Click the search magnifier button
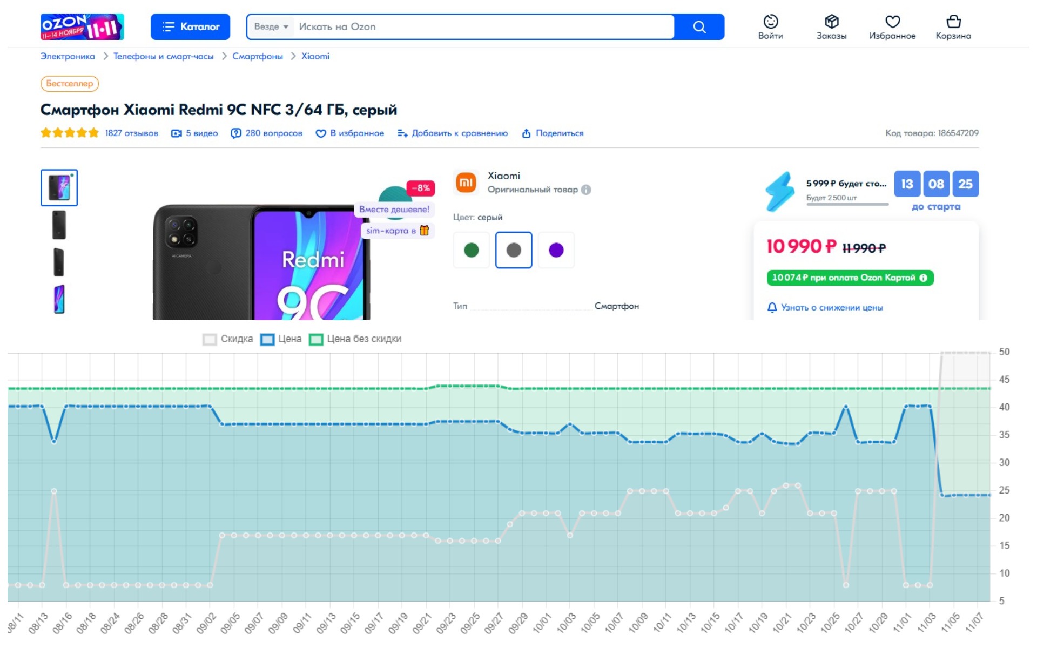The width and height of the screenshot is (1037, 648). pyautogui.click(x=699, y=27)
